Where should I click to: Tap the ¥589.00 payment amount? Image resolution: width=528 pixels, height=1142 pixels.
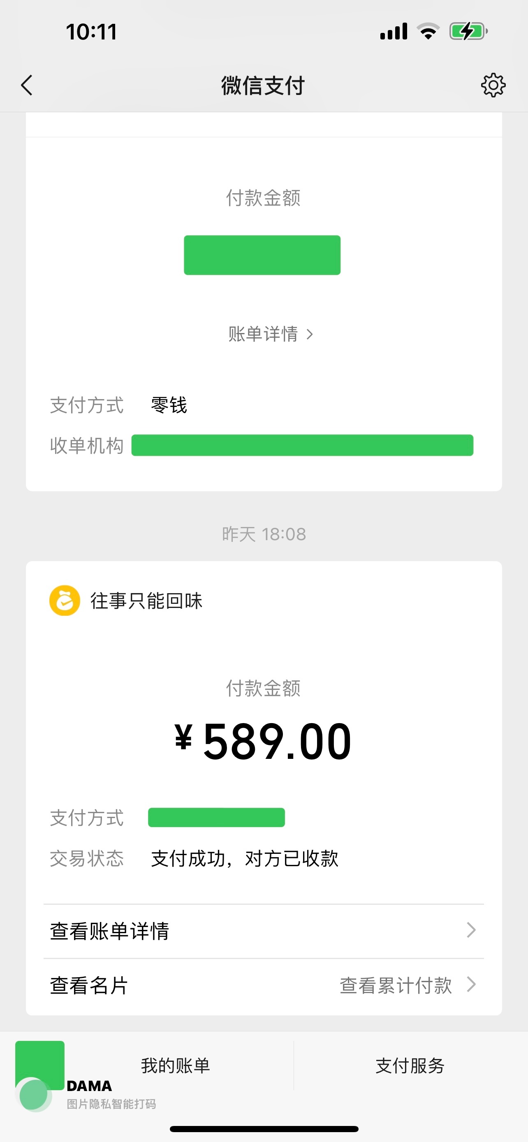click(x=263, y=741)
